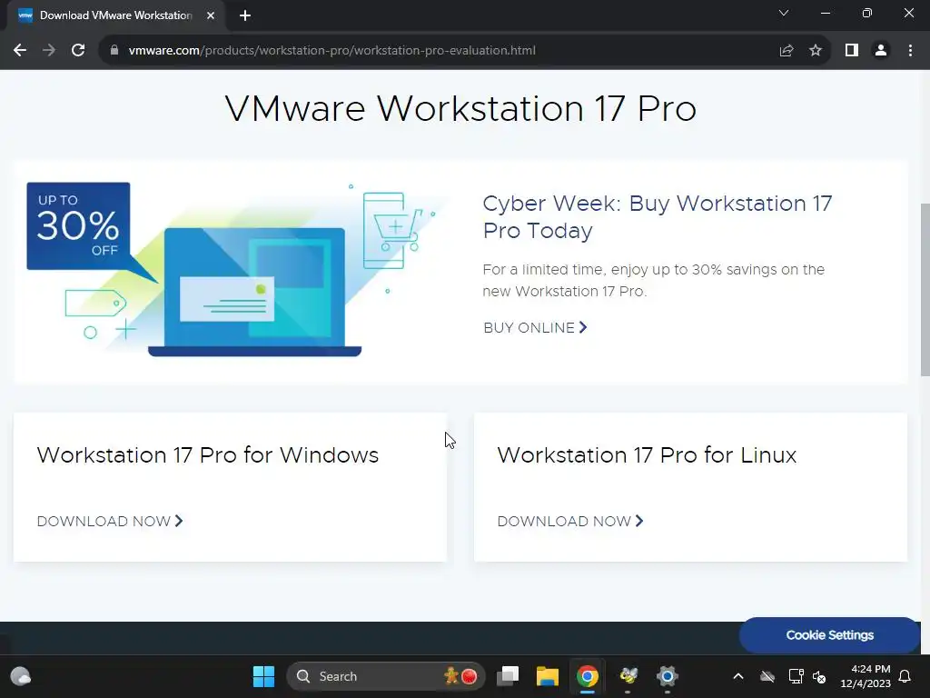Open the Settings gear on taskbar
Viewport: 930px width, 698px height.
[x=668, y=676]
